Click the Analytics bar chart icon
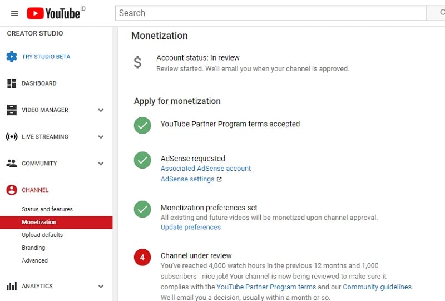 click(12, 287)
